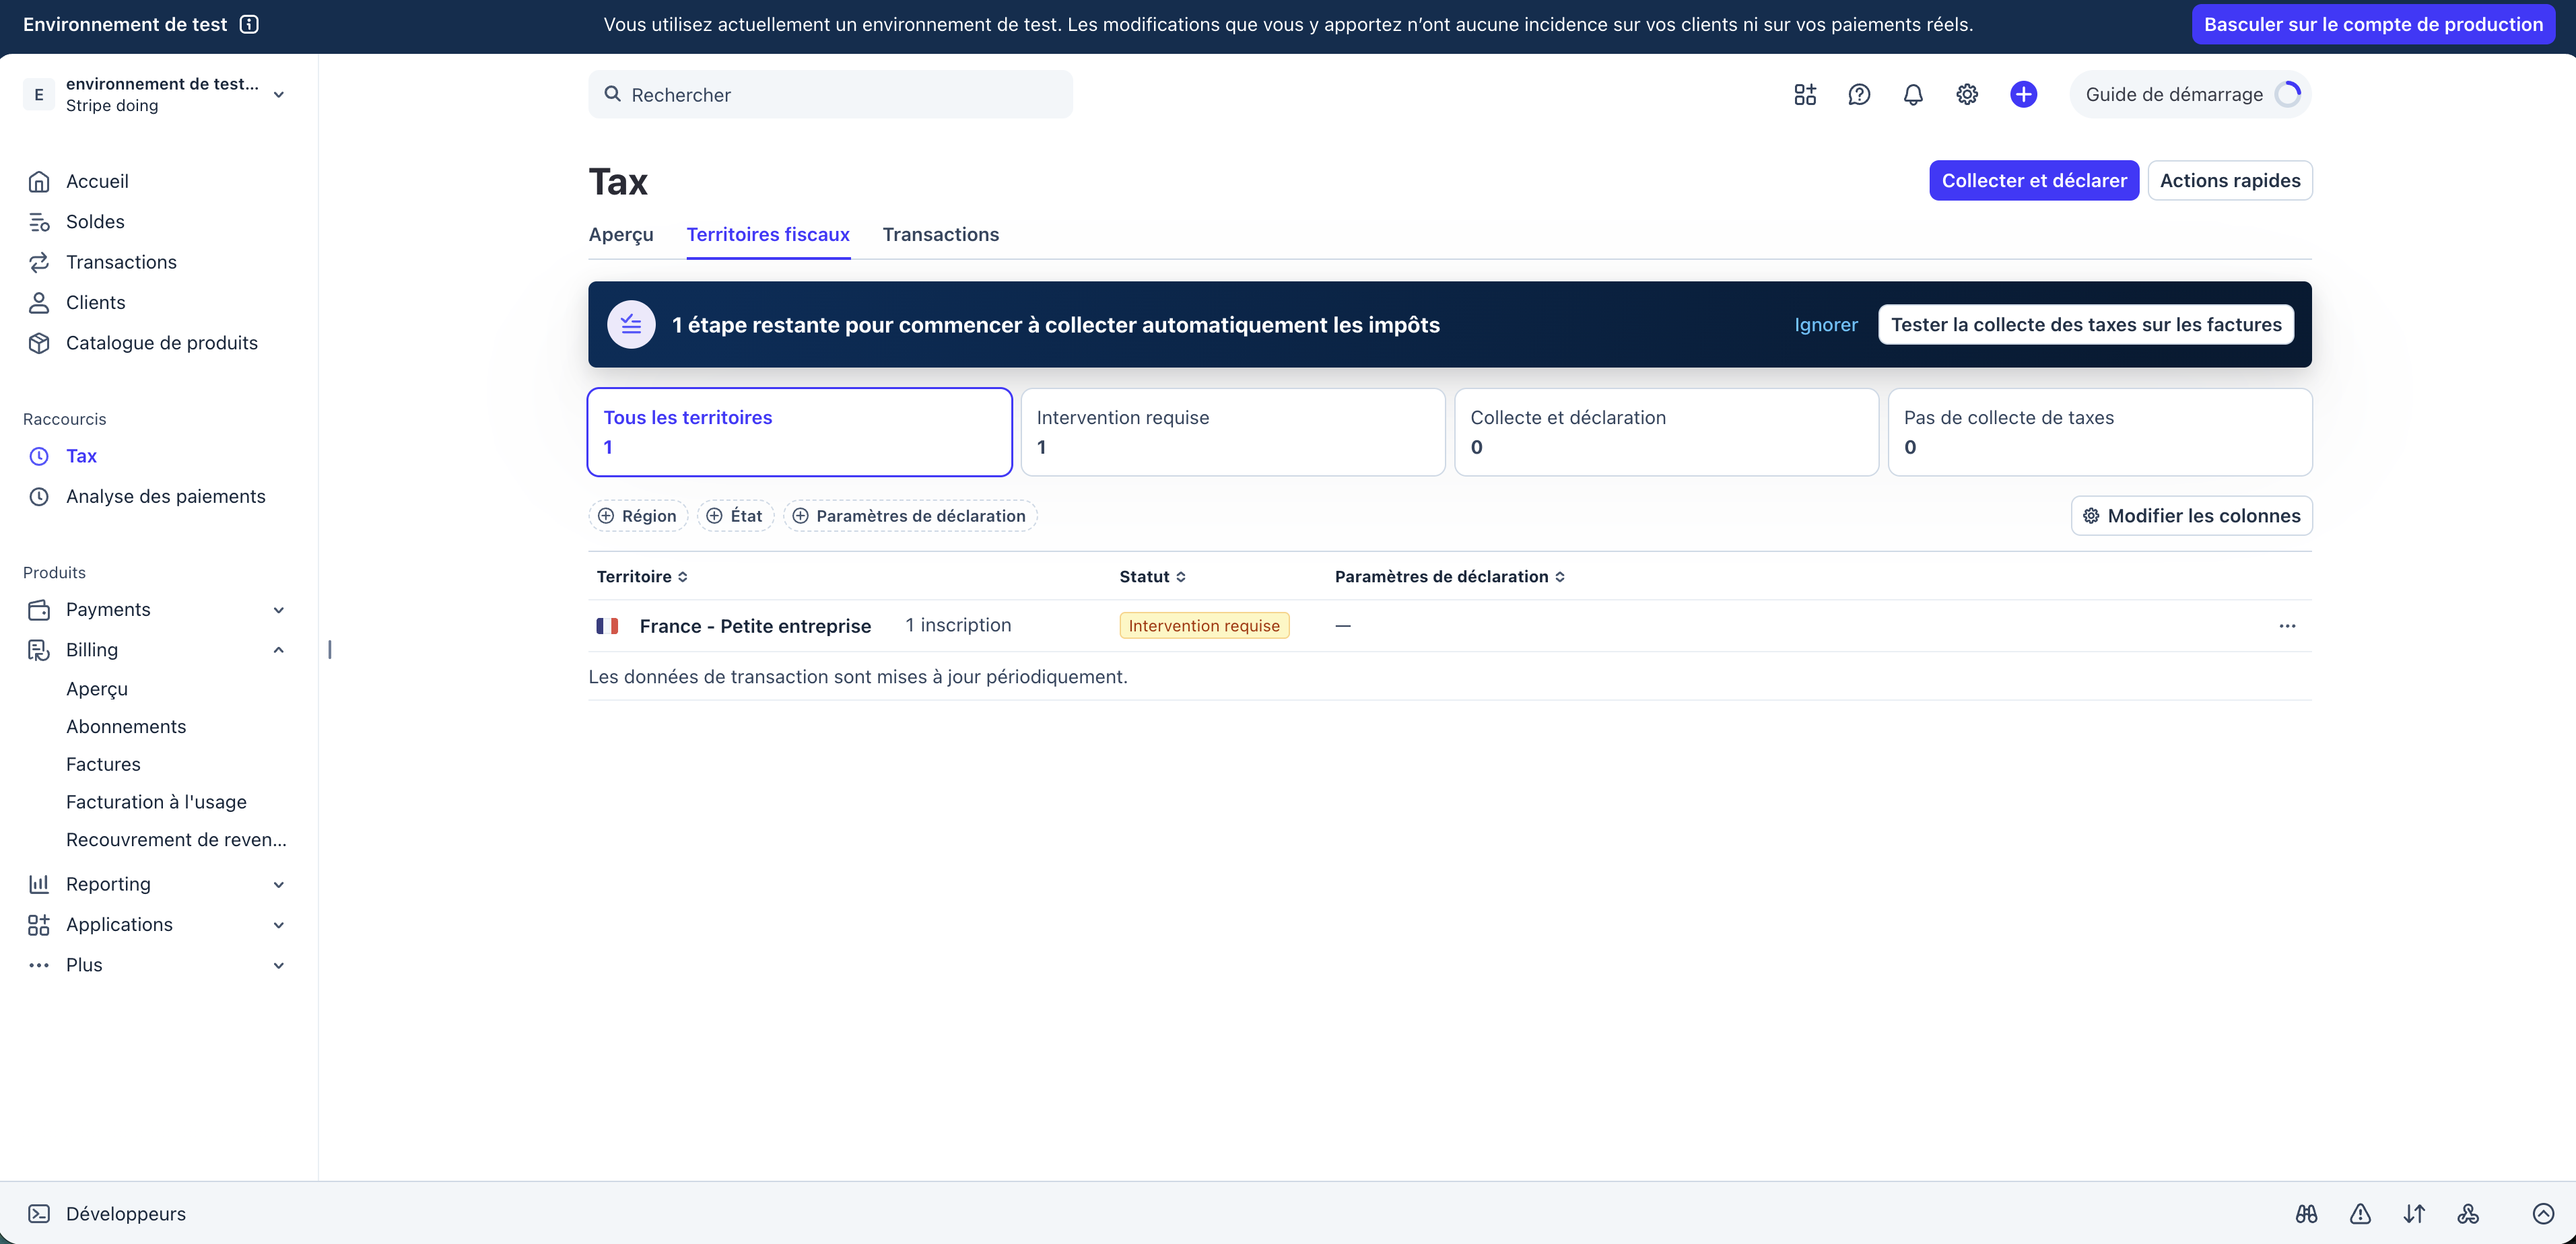Expand the Plus menu chevron
Viewport: 2576px width, 1244px height.
(x=279, y=965)
